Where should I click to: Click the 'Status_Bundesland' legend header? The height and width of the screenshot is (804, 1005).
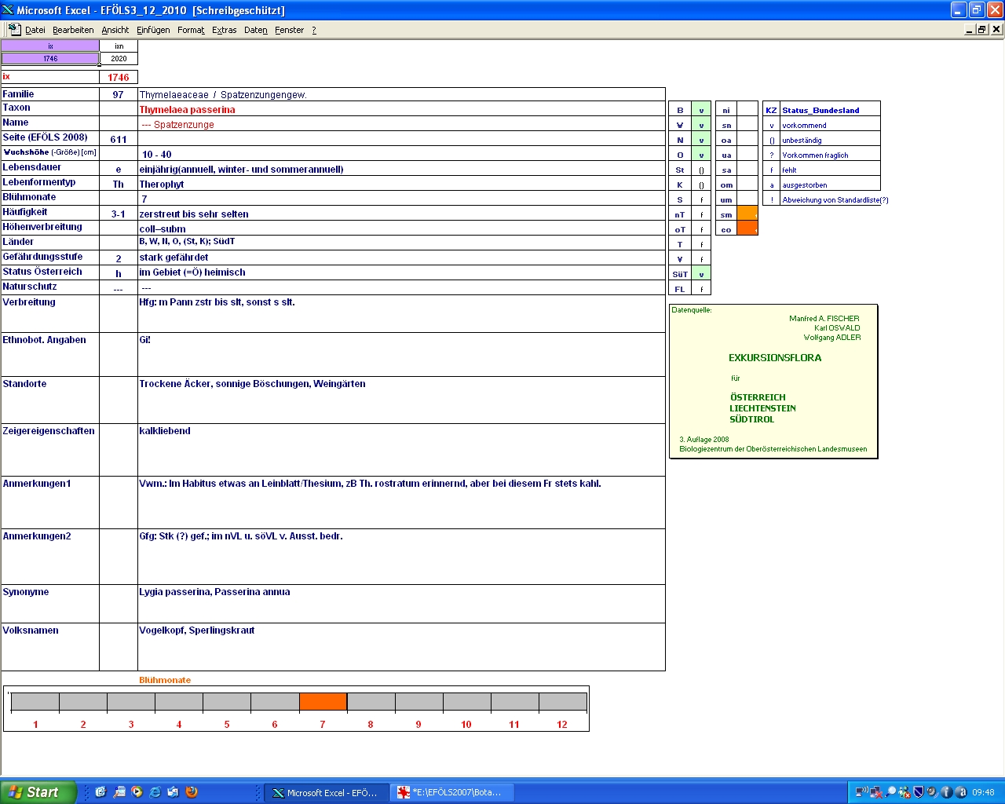[x=820, y=111]
